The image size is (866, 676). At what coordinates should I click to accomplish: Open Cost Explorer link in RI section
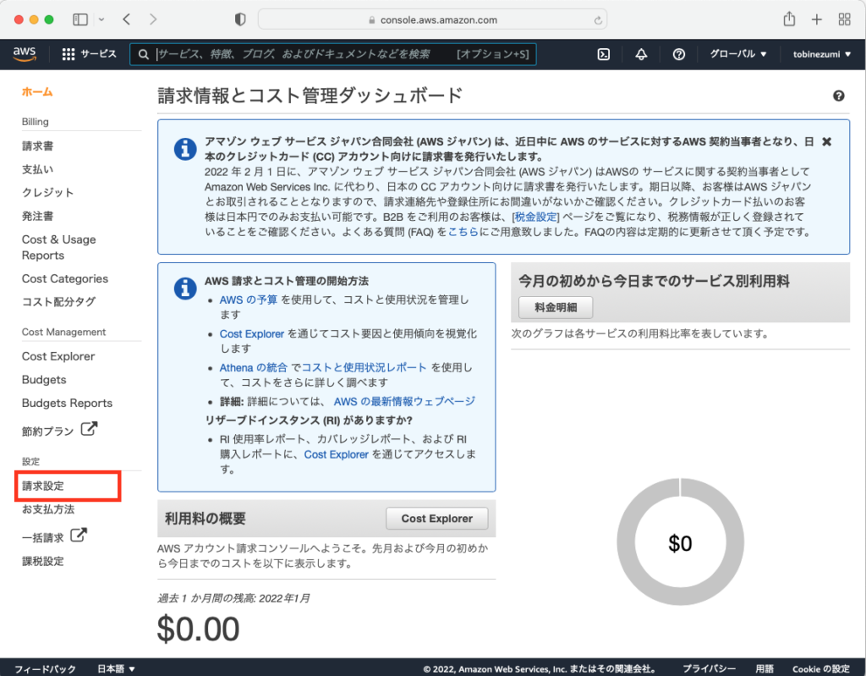pyautogui.click(x=337, y=454)
